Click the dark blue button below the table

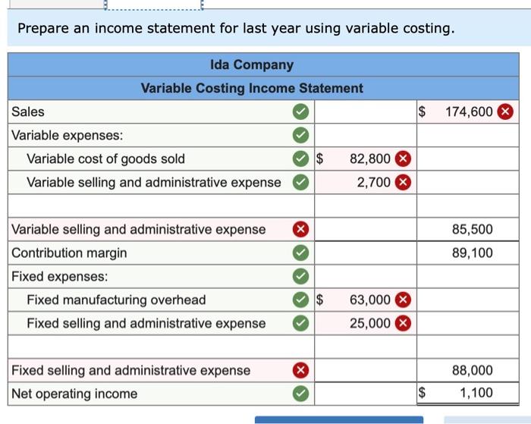339,420
